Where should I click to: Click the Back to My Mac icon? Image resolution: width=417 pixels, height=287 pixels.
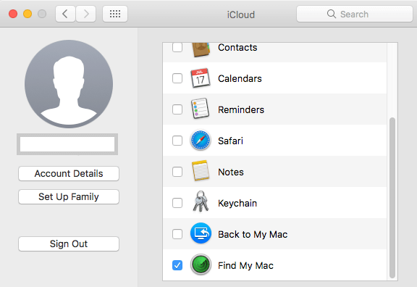(201, 233)
